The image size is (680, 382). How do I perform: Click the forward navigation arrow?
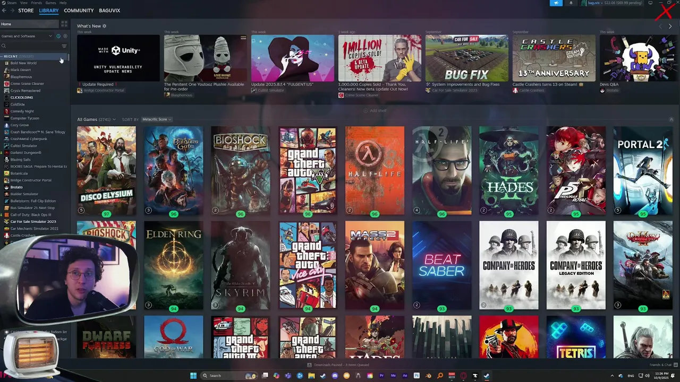pyautogui.click(x=12, y=11)
